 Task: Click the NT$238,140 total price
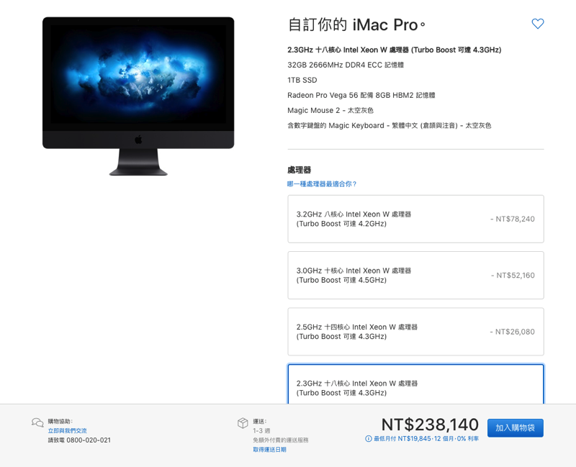(430, 425)
